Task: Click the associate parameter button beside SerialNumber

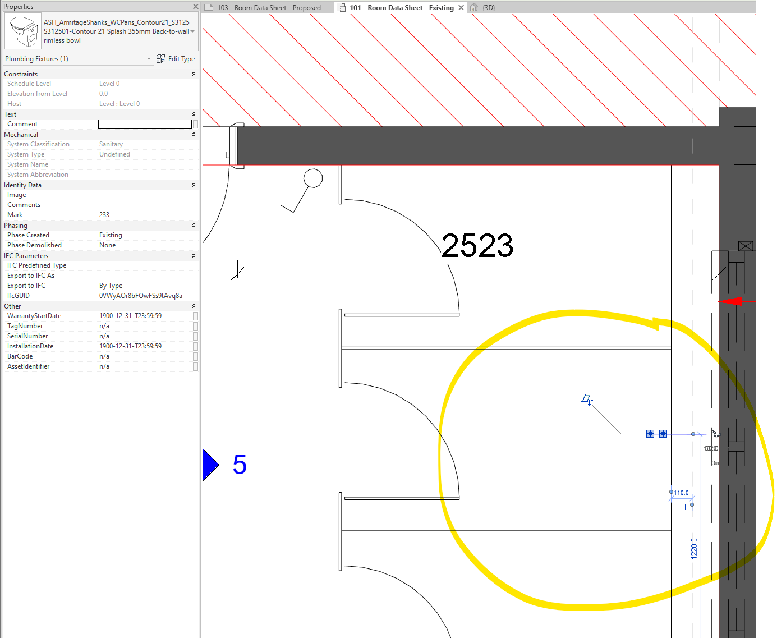Action: pyautogui.click(x=195, y=336)
